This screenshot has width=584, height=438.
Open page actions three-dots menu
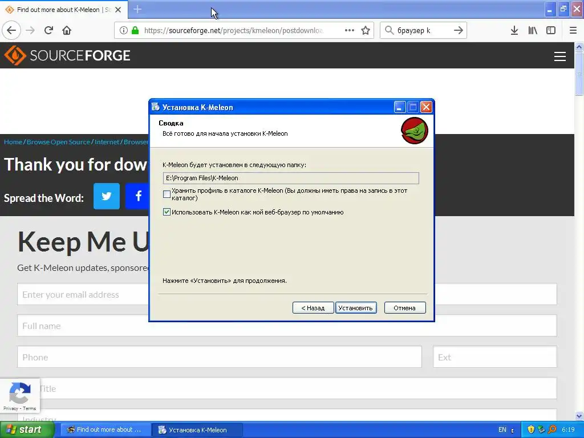tap(350, 30)
